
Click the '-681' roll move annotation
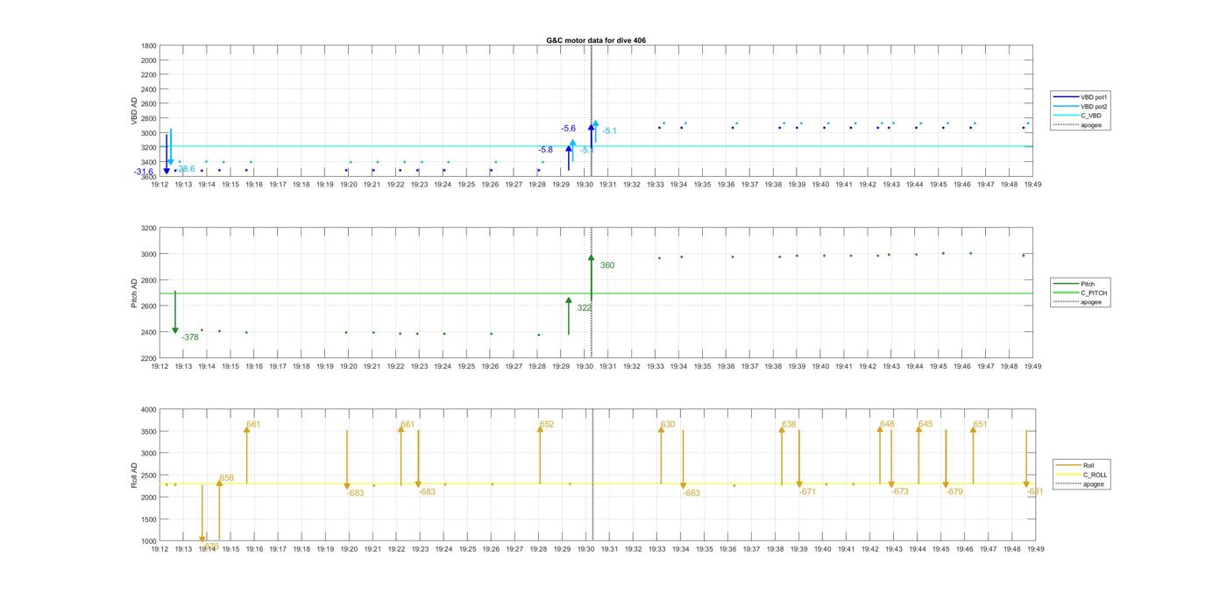click(x=1035, y=492)
